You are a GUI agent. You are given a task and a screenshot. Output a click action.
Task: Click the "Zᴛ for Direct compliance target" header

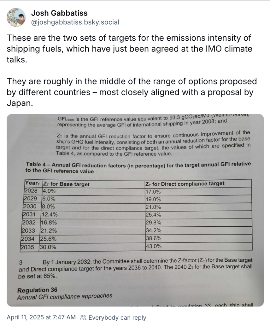point(185,184)
